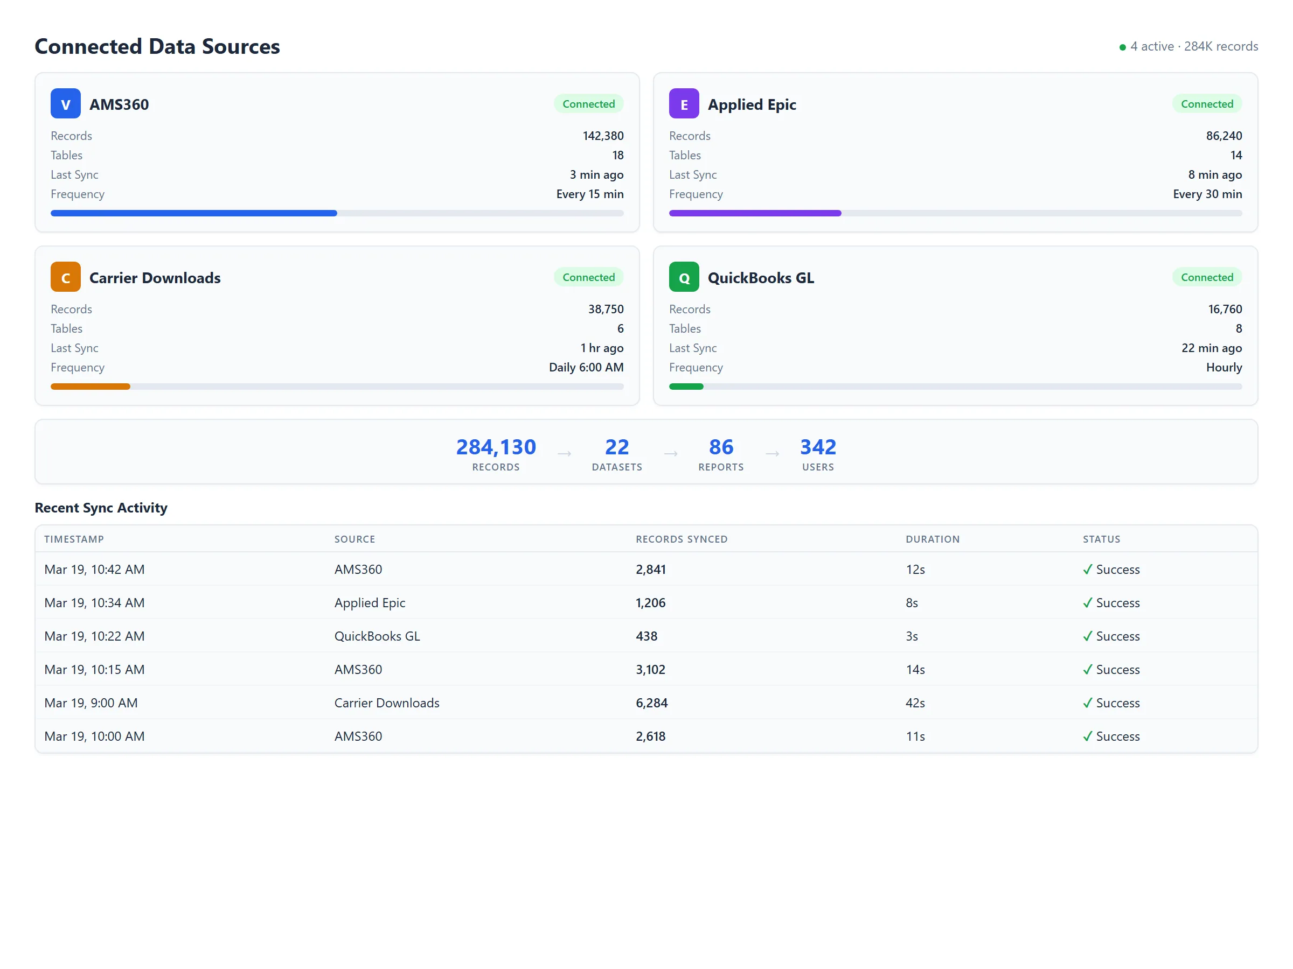Toggle the Connected badge for Applied Epic
The height and width of the screenshot is (969, 1293).
pos(1206,103)
